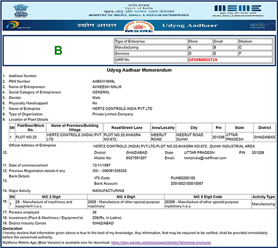278x248 pixels.
Task: Click enterprise name HERTZ CONTROLS INDIA PVT LTD
Action: 122,109
